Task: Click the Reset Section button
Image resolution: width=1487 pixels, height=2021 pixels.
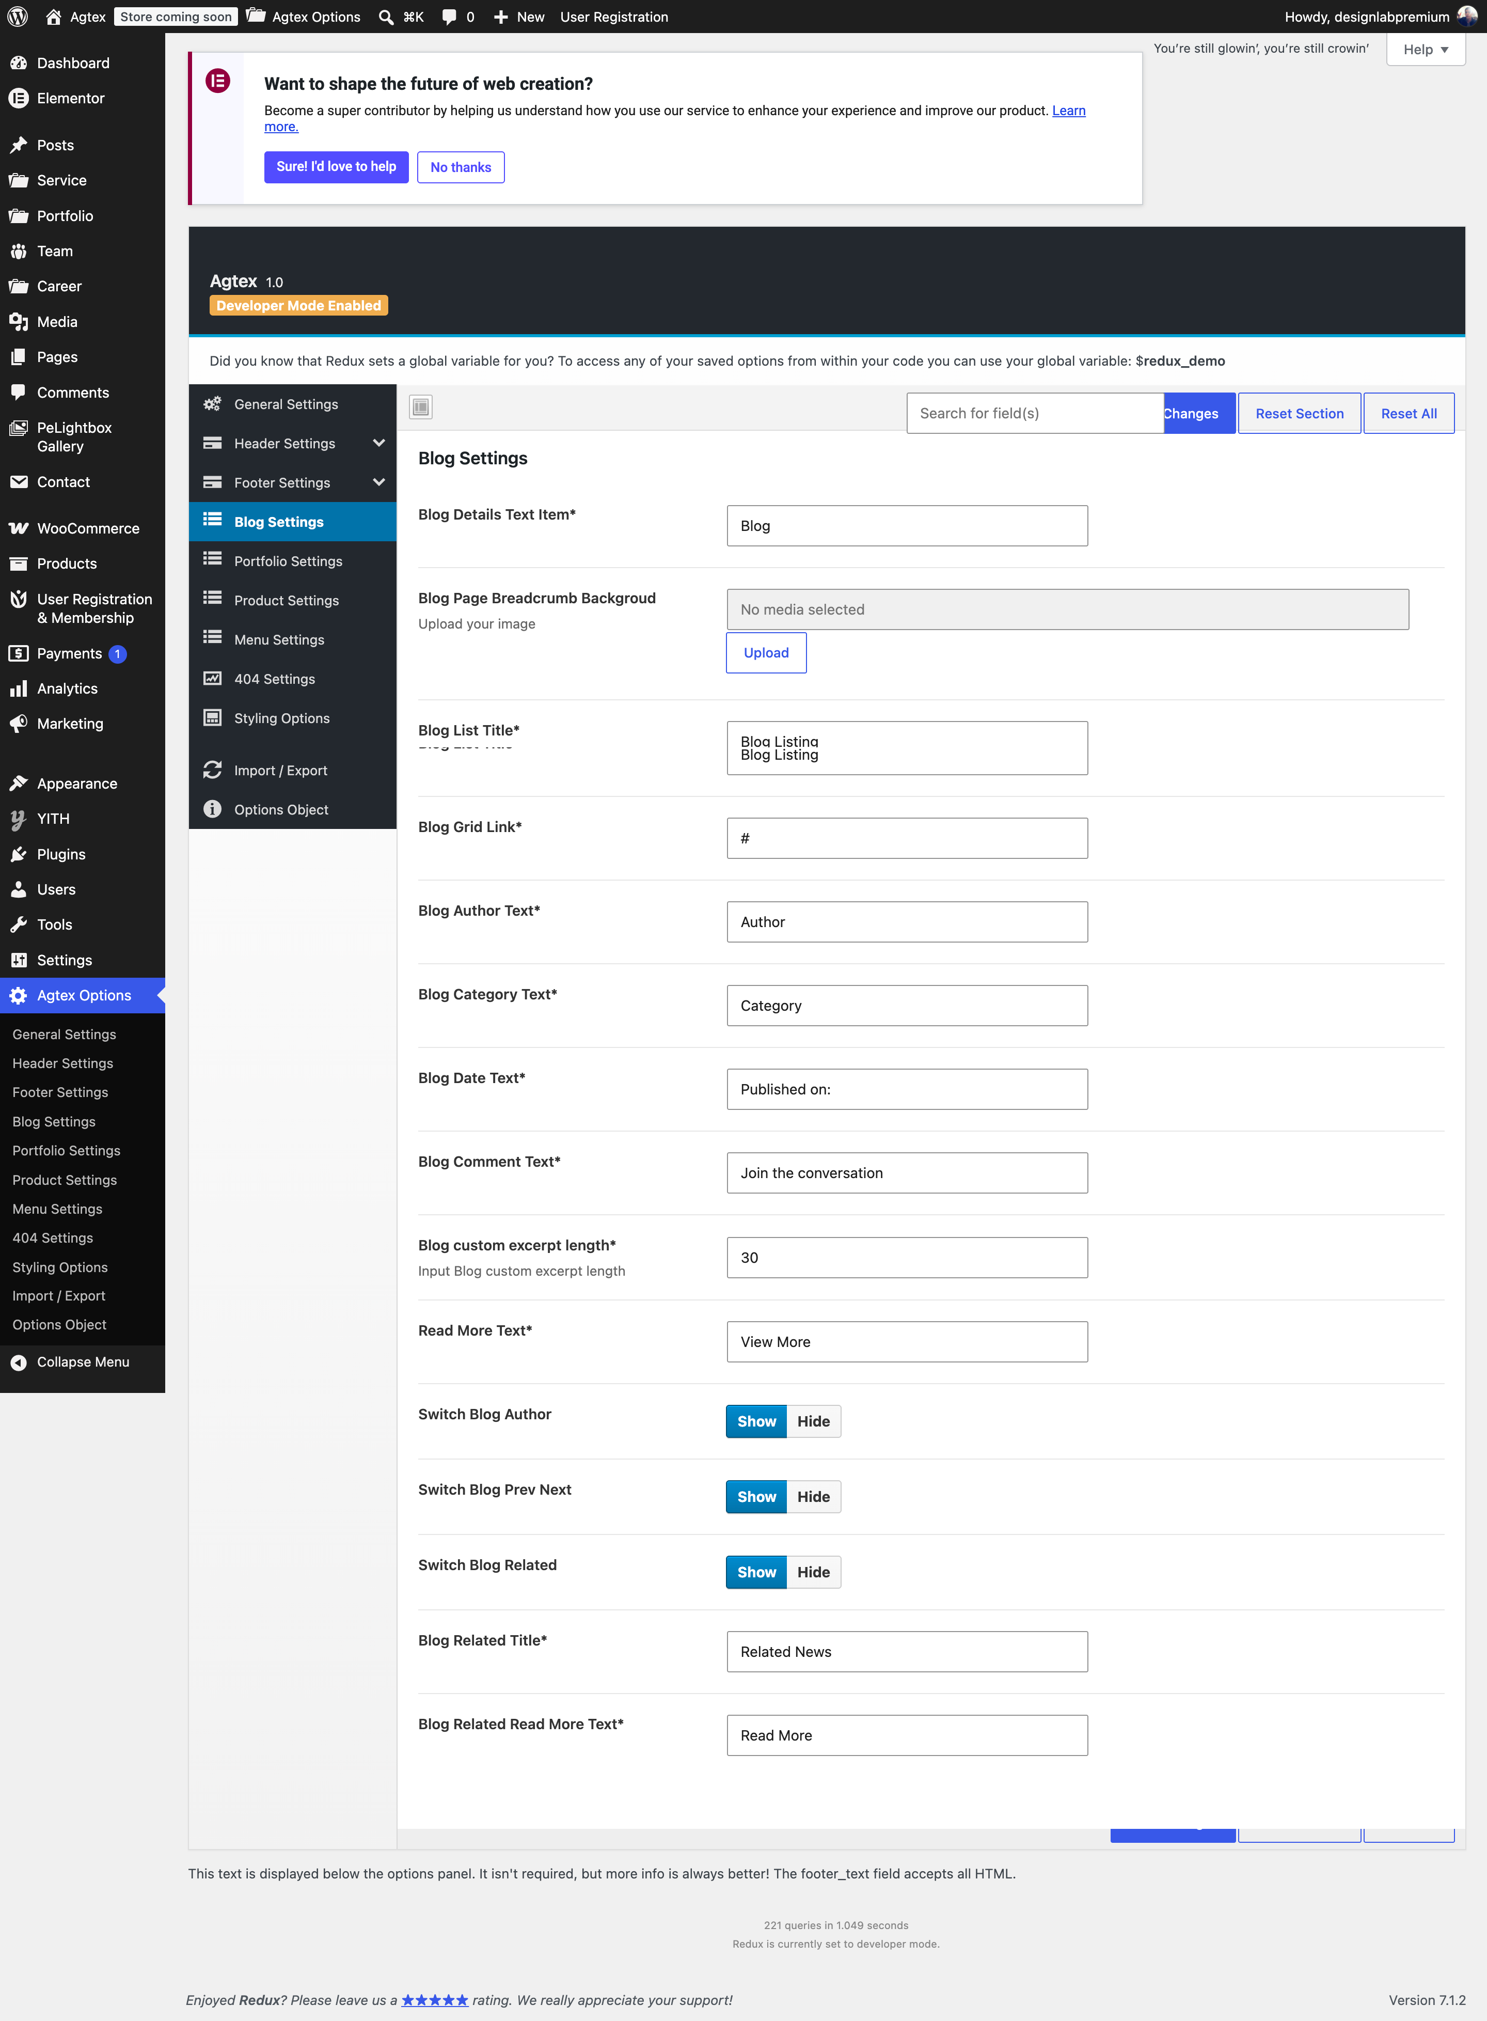Action: 1299,413
